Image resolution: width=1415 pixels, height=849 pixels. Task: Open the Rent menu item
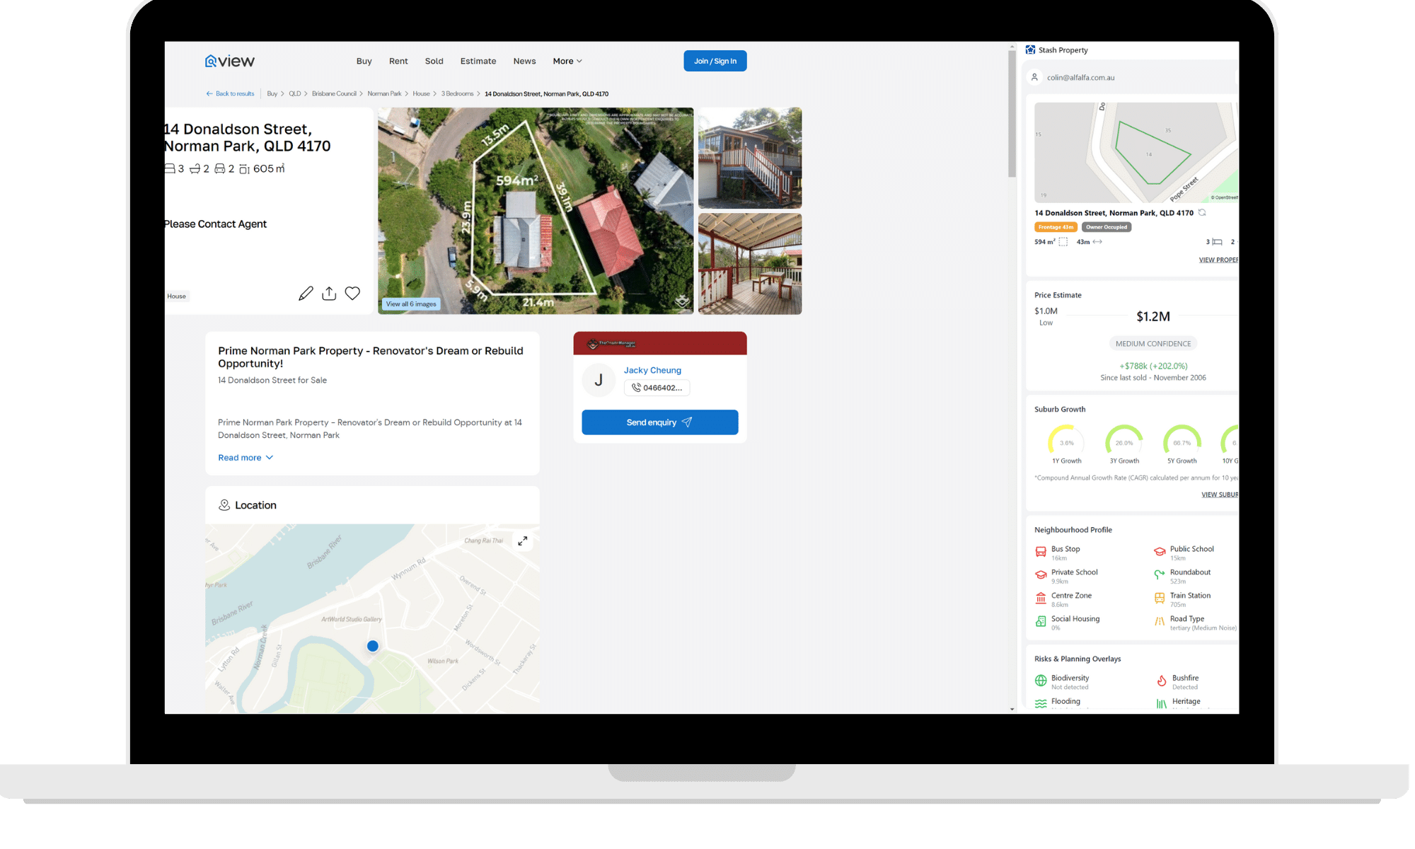[x=398, y=61]
